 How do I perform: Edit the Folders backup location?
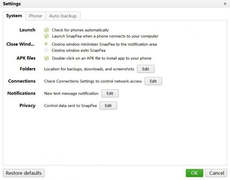pos(145,69)
